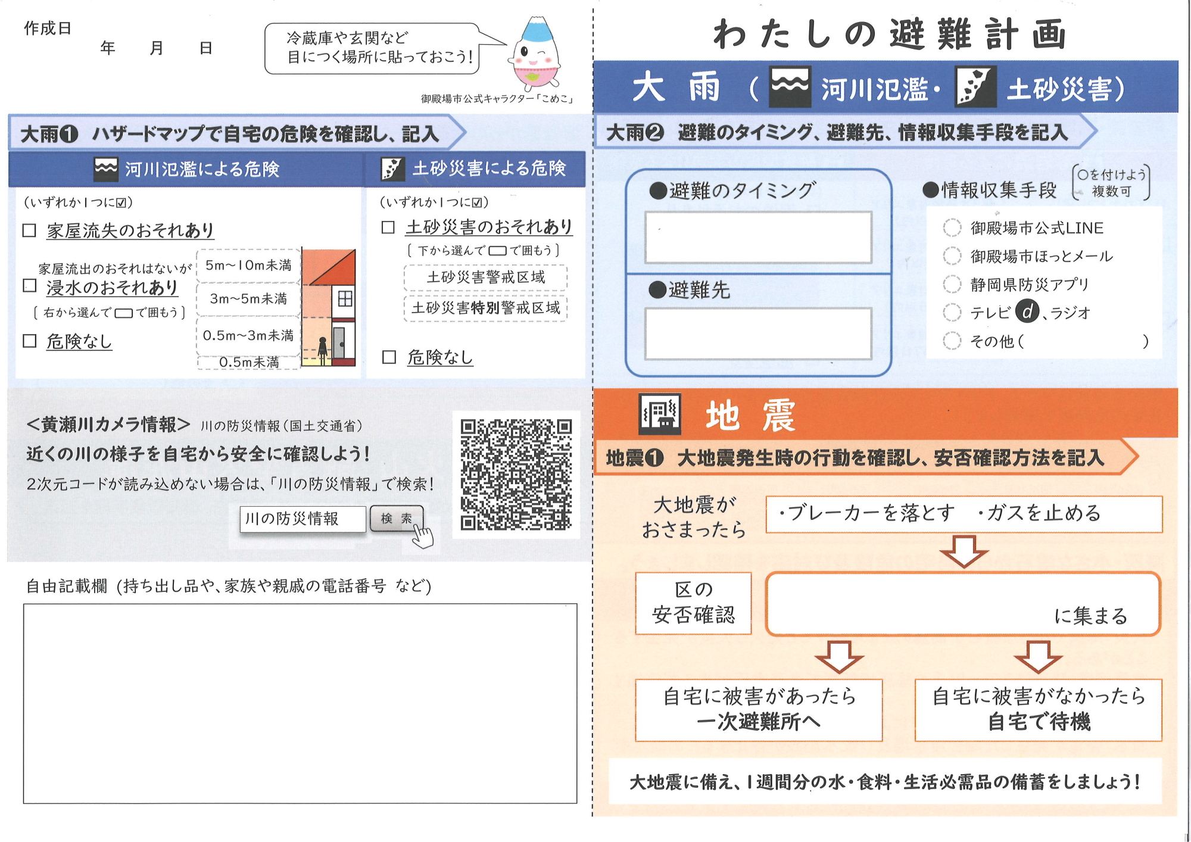Select 御殿場市公式LINE radio circle
Image resolution: width=1191 pixels, height=842 pixels.
(x=952, y=227)
